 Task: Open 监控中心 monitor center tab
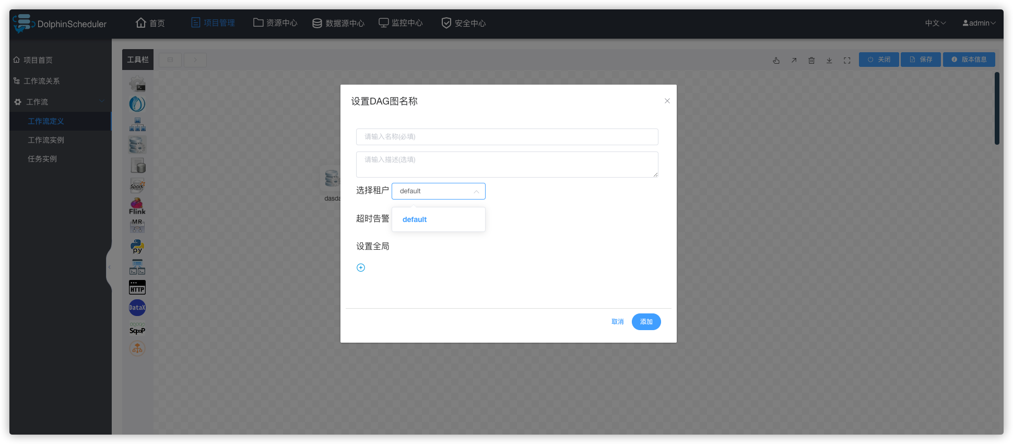click(401, 23)
